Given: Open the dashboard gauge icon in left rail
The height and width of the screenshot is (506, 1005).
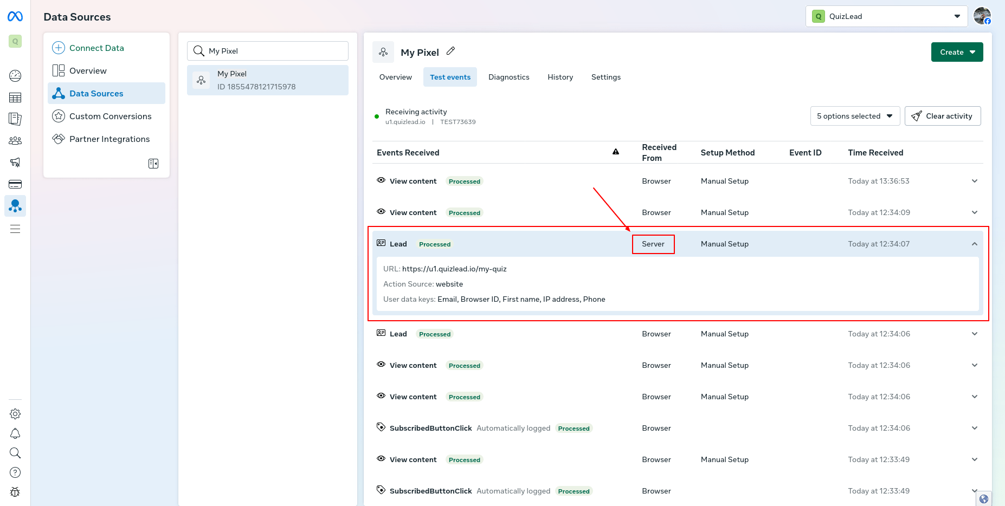Looking at the screenshot, I should [15, 76].
